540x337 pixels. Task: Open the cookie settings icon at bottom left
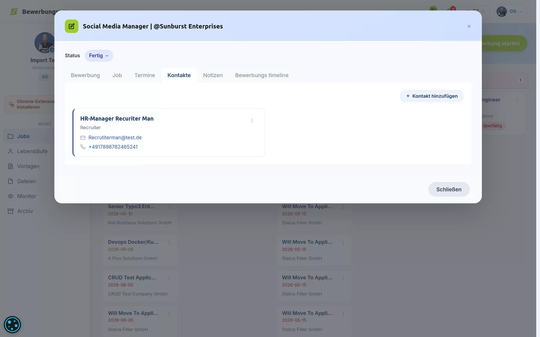pos(12,325)
